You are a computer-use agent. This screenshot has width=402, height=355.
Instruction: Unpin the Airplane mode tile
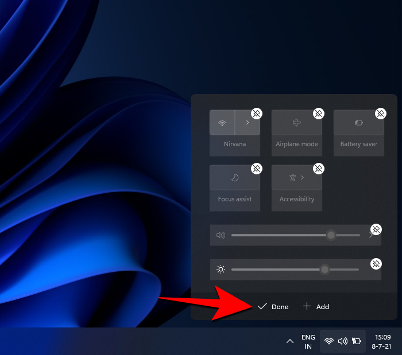pyautogui.click(x=319, y=114)
